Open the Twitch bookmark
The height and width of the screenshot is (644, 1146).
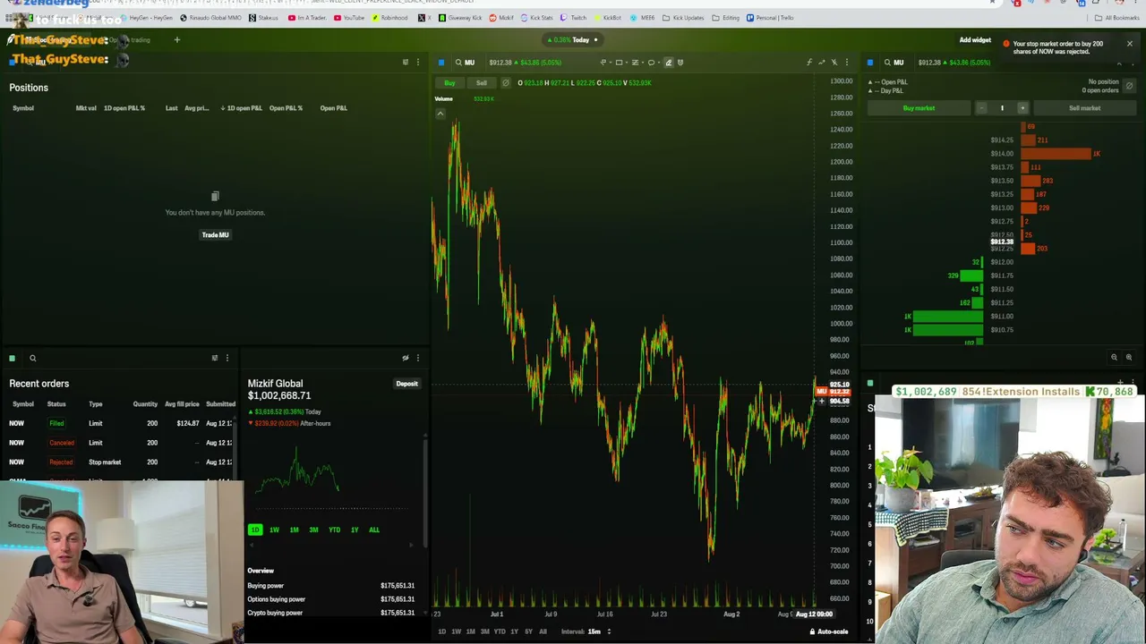point(573,18)
